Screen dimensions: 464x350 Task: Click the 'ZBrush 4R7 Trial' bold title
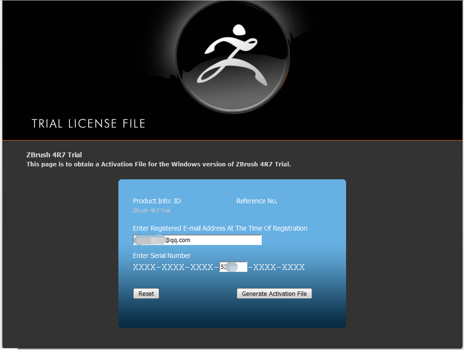(54, 155)
